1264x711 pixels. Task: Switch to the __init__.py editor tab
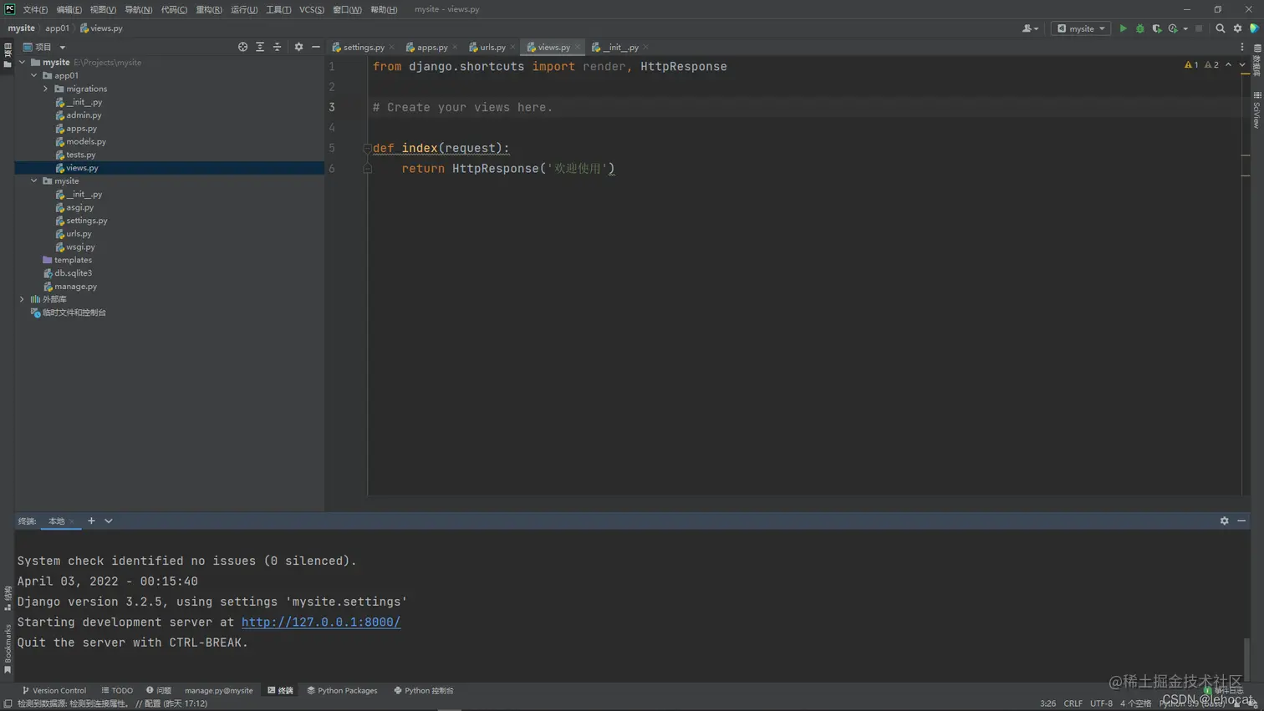620,47
